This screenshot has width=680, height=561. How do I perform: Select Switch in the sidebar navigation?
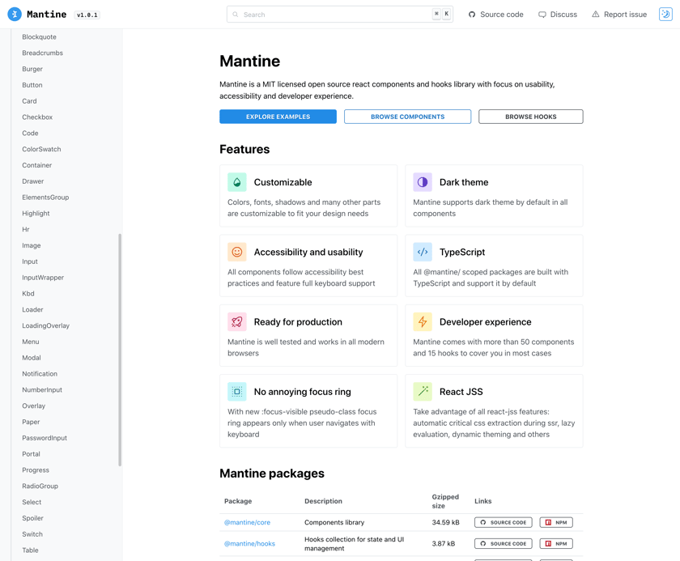click(32, 534)
